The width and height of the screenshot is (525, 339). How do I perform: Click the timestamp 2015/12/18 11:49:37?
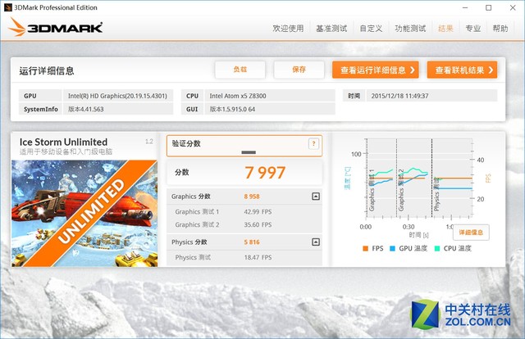[x=432, y=96]
